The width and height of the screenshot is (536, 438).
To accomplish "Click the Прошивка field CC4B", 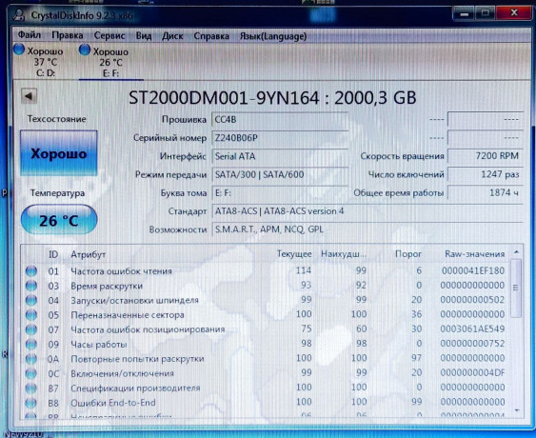I will 280,120.
